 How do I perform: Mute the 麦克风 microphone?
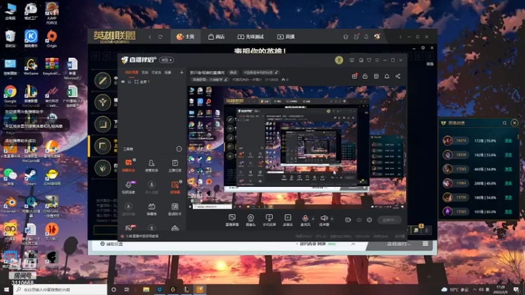click(305, 220)
